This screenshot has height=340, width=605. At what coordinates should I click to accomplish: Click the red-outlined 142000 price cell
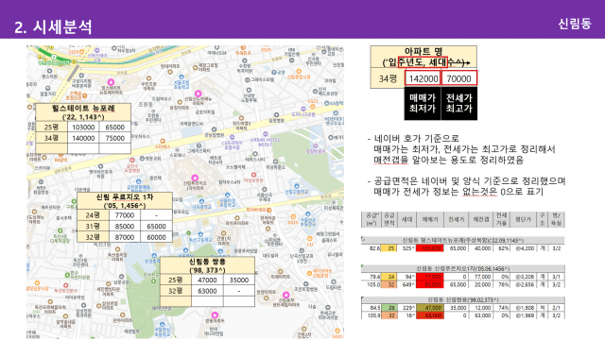click(x=423, y=78)
